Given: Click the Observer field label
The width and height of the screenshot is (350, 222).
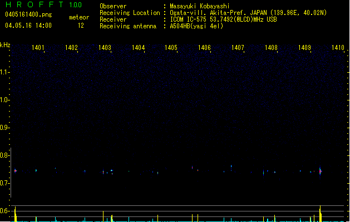Looking at the screenshot, I should [113, 6].
